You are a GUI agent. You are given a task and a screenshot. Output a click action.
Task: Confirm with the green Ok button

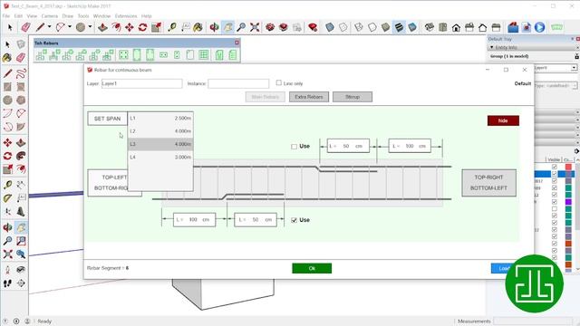point(312,268)
